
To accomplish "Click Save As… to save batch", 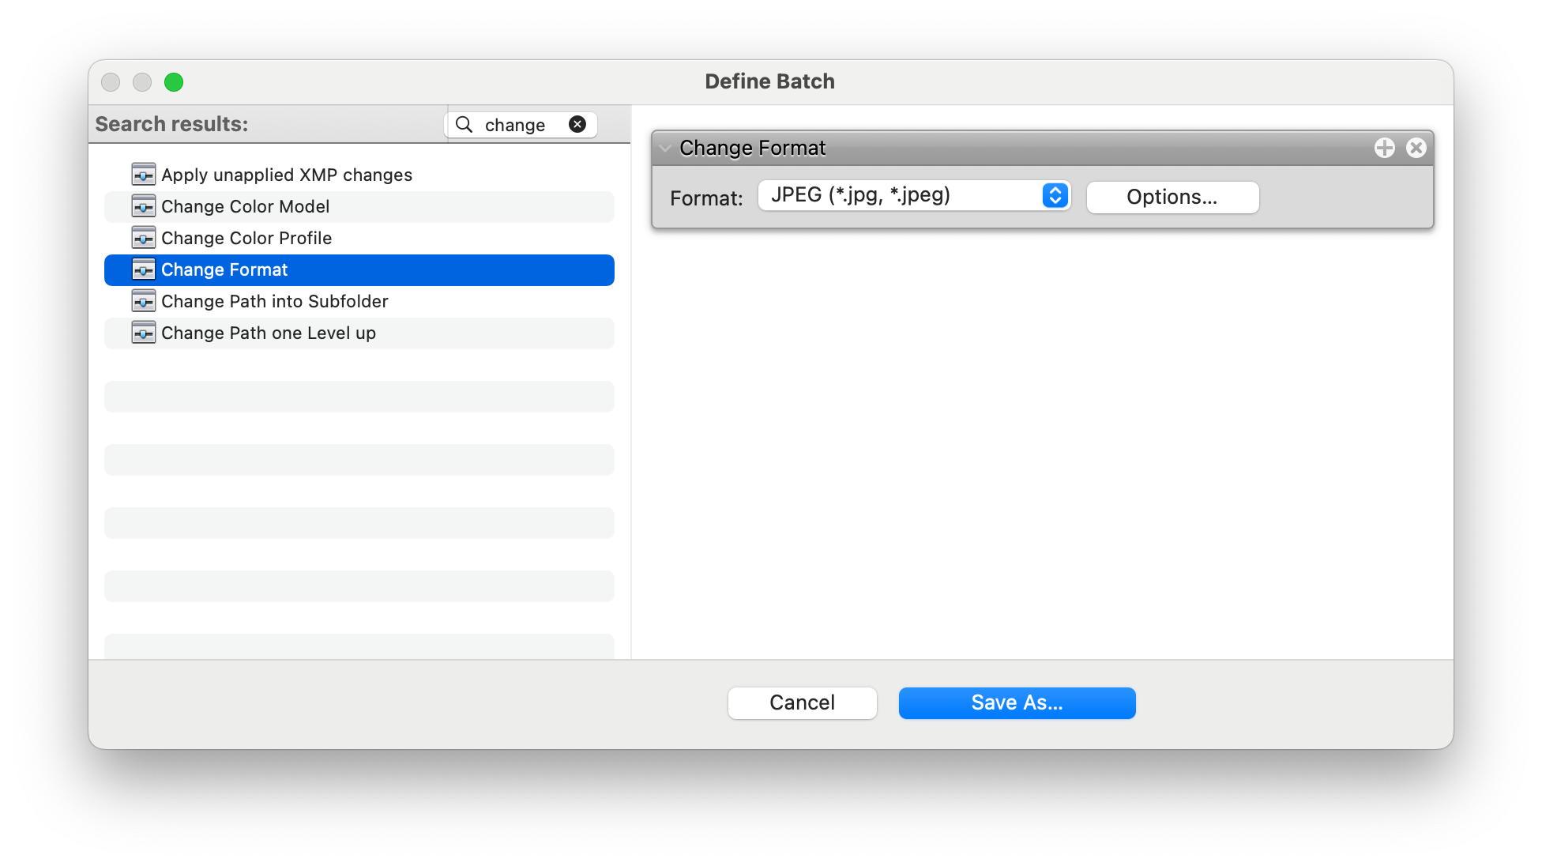I will click(1017, 702).
